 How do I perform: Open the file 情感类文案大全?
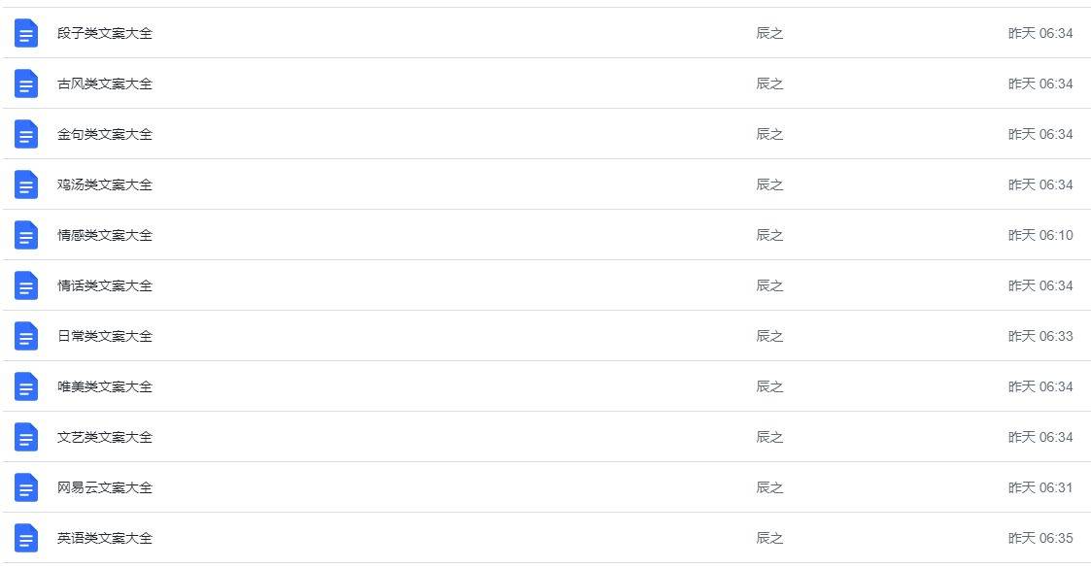click(105, 235)
